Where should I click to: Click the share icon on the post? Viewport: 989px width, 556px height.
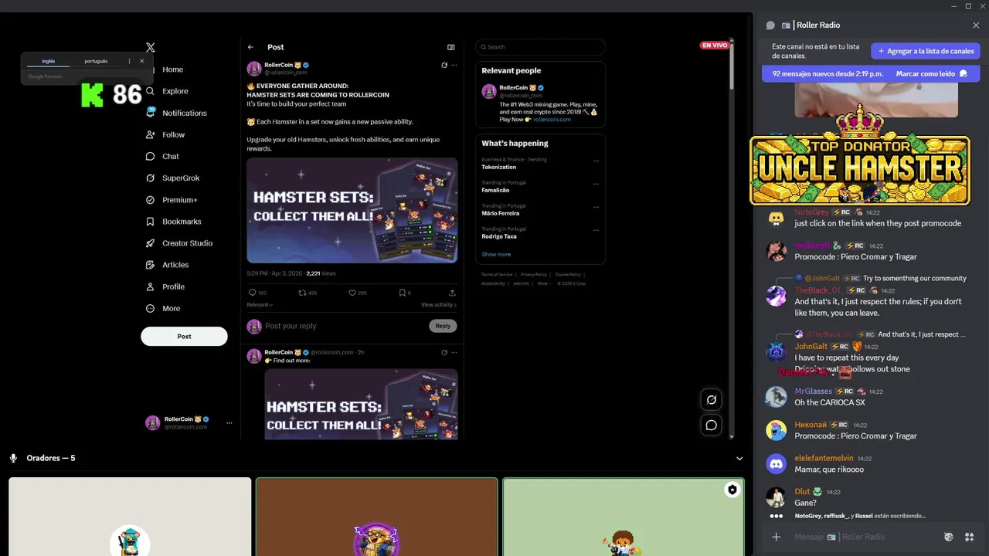pos(452,293)
